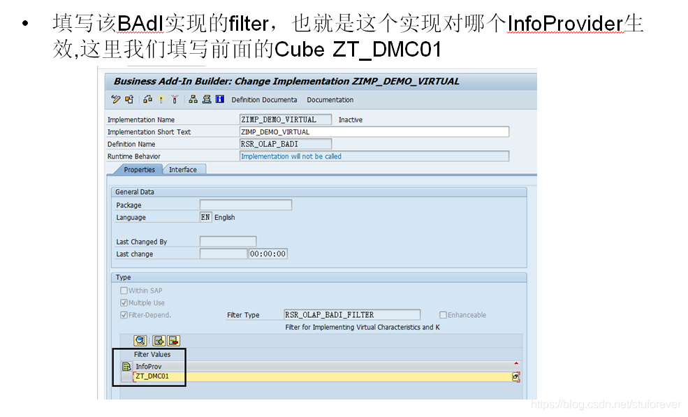Click the Where-Used hierarchy icon
Screen dimensions: 688x417
193,100
